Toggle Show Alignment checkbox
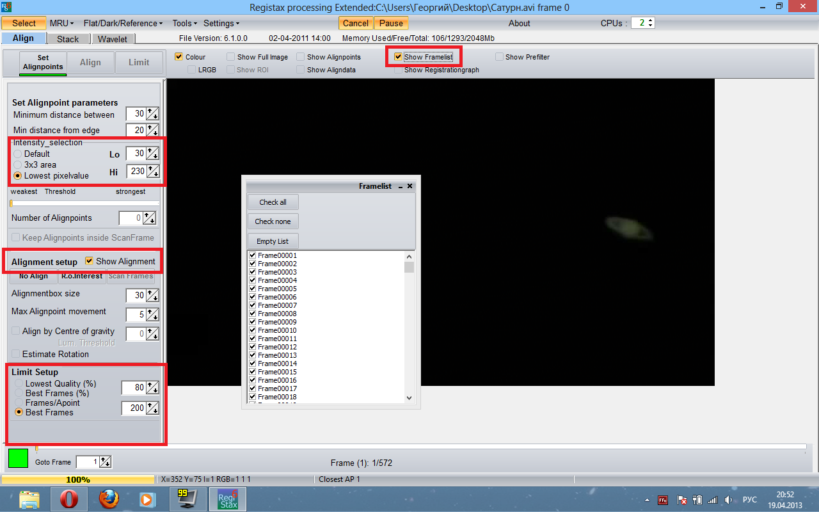819x512 pixels. coord(90,261)
